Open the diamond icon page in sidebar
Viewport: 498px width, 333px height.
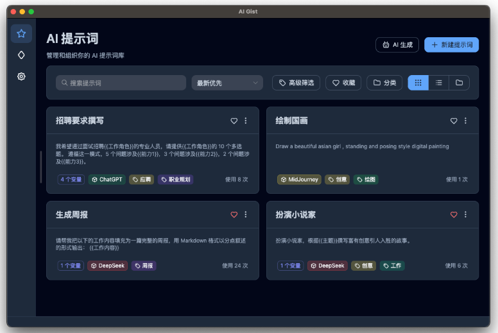(x=21, y=55)
